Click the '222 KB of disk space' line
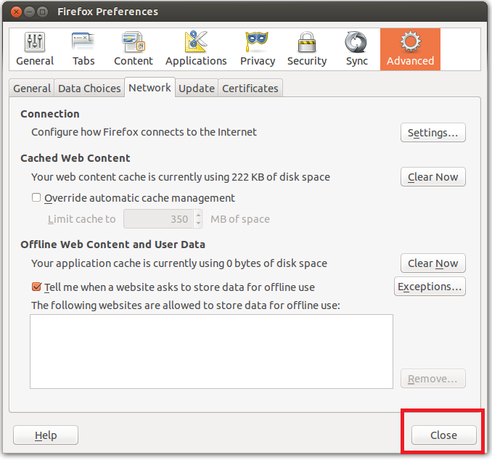Image resolution: width=492 pixels, height=460 pixels. (x=181, y=177)
